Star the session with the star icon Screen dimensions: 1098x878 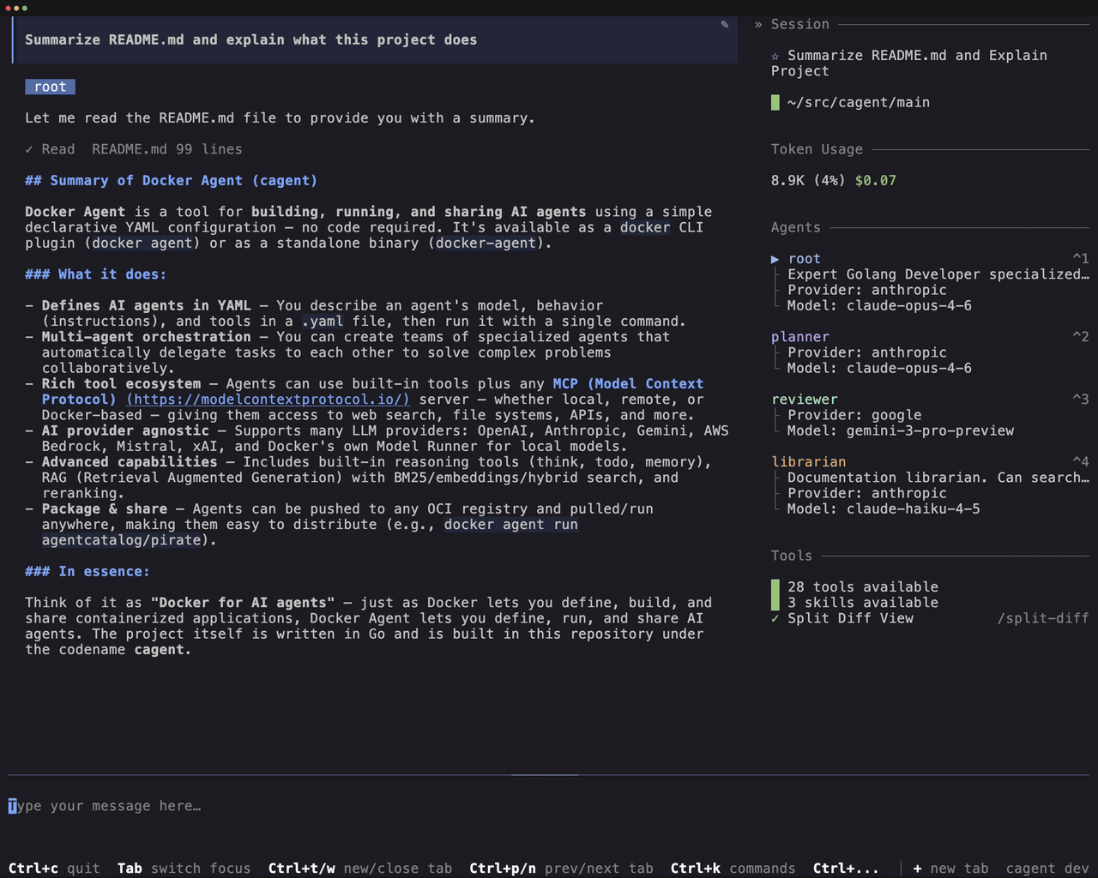pos(775,56)
